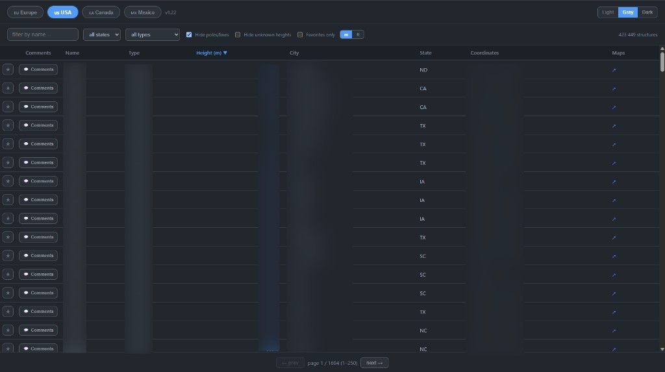This screenshot has height=372, width=665.
Task: Open the map link of the second CA row
Action: [x=614, y=107]
